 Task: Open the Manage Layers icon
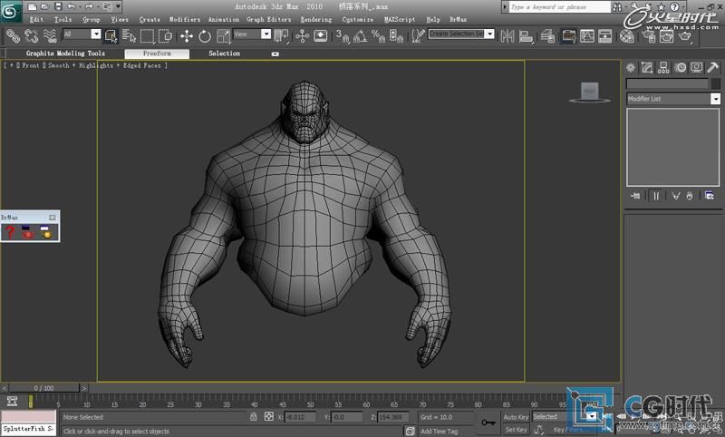[x=547, y=35]
